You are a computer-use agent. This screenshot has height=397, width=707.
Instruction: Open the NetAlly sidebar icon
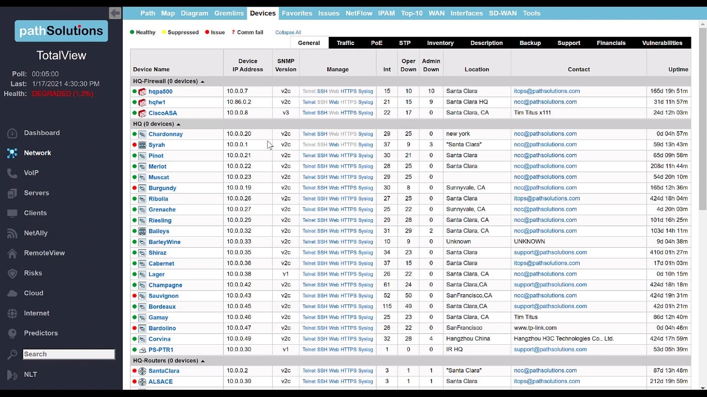(x=12, y=233)
